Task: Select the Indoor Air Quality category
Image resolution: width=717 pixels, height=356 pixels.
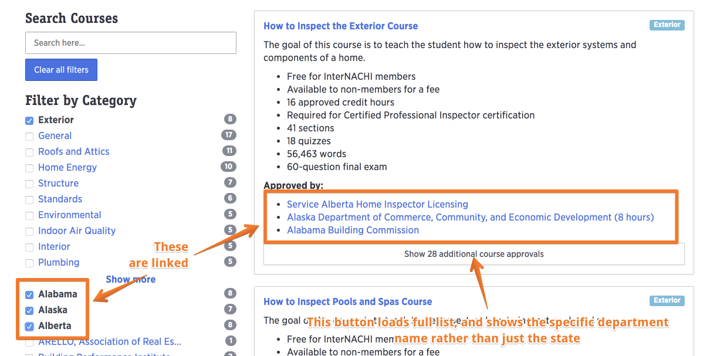Action: point(77,230)
